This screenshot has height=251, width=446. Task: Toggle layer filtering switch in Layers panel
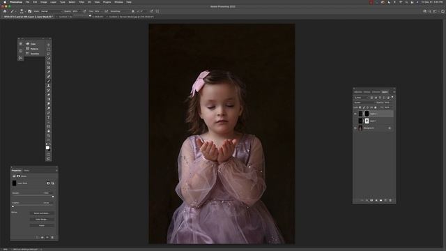[392, 98]
